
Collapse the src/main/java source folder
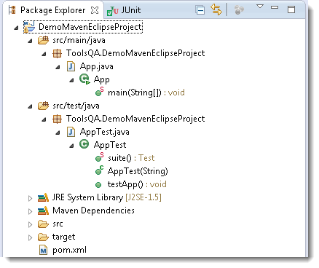pos(30,41)
